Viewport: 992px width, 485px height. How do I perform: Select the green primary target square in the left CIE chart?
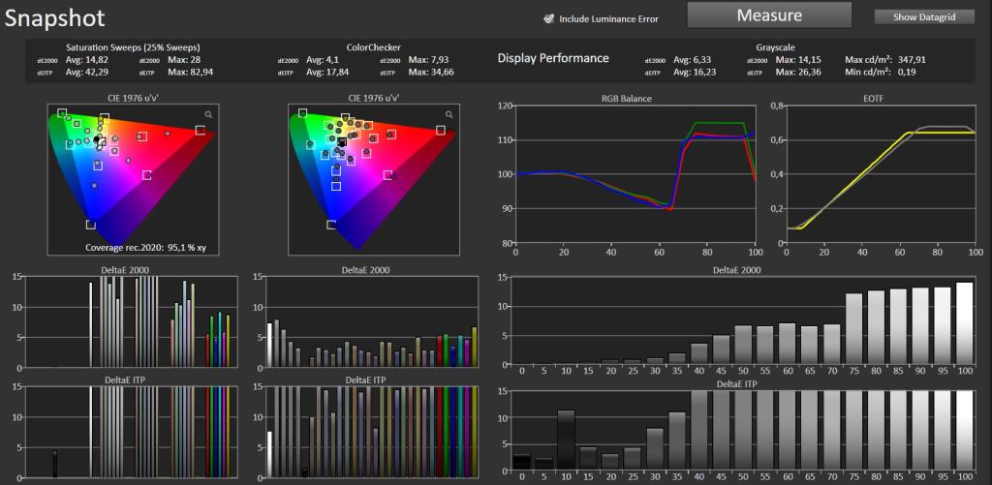point(61,113)
